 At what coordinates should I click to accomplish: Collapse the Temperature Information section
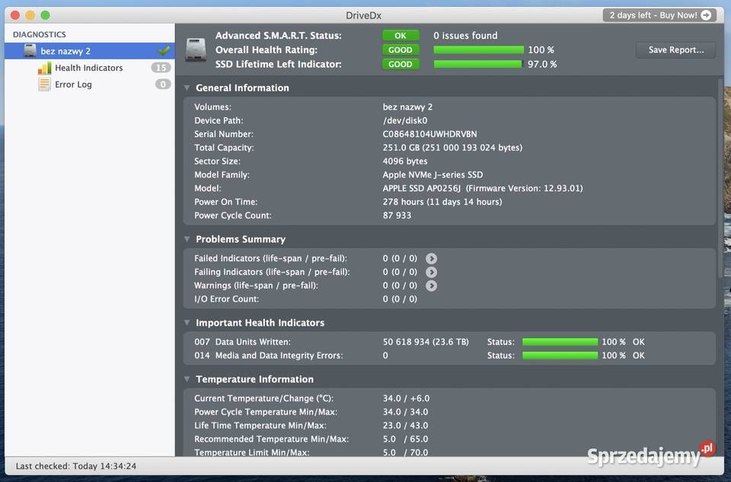point(187,379)
